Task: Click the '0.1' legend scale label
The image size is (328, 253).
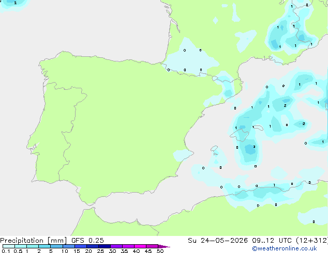Action: tap(6, 251)
